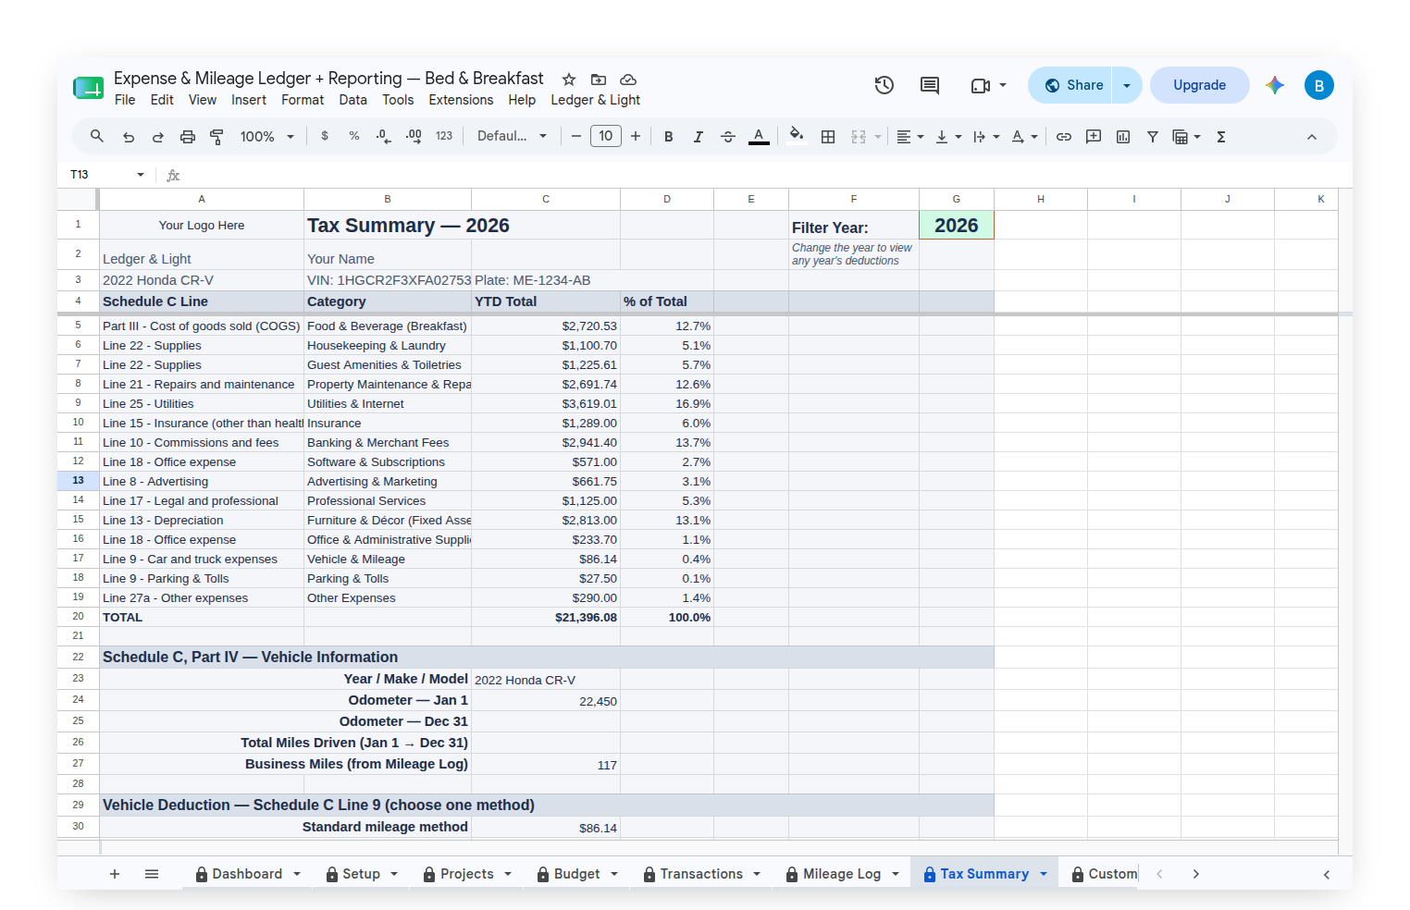
Task: Insert a link
Action: coord(1064,137)
